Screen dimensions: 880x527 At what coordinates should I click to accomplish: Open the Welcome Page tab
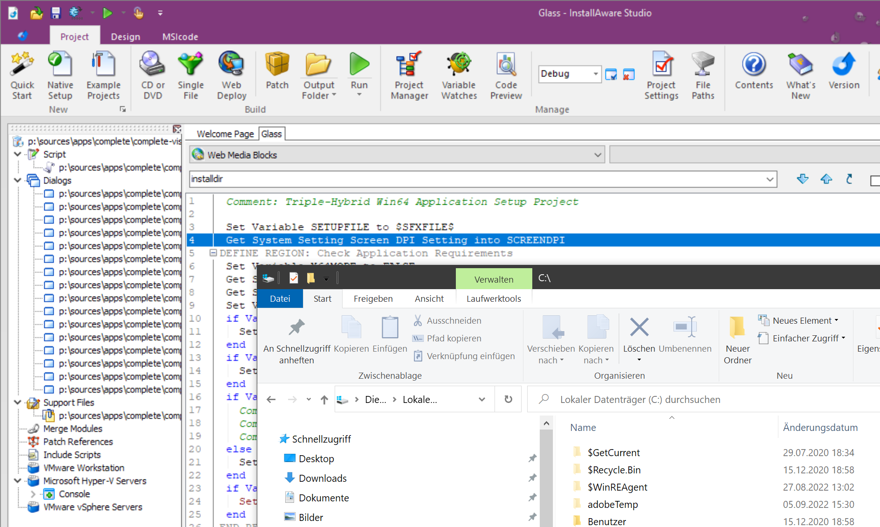click(225, 134)
